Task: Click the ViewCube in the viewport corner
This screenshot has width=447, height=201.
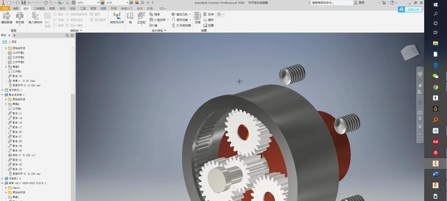Action: coord(410,52)
